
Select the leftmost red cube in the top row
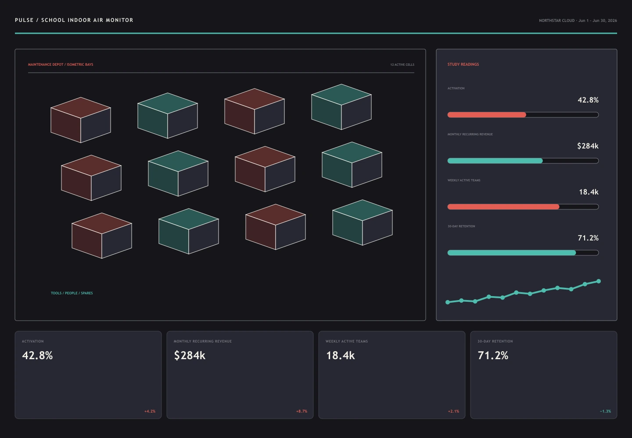81,120
